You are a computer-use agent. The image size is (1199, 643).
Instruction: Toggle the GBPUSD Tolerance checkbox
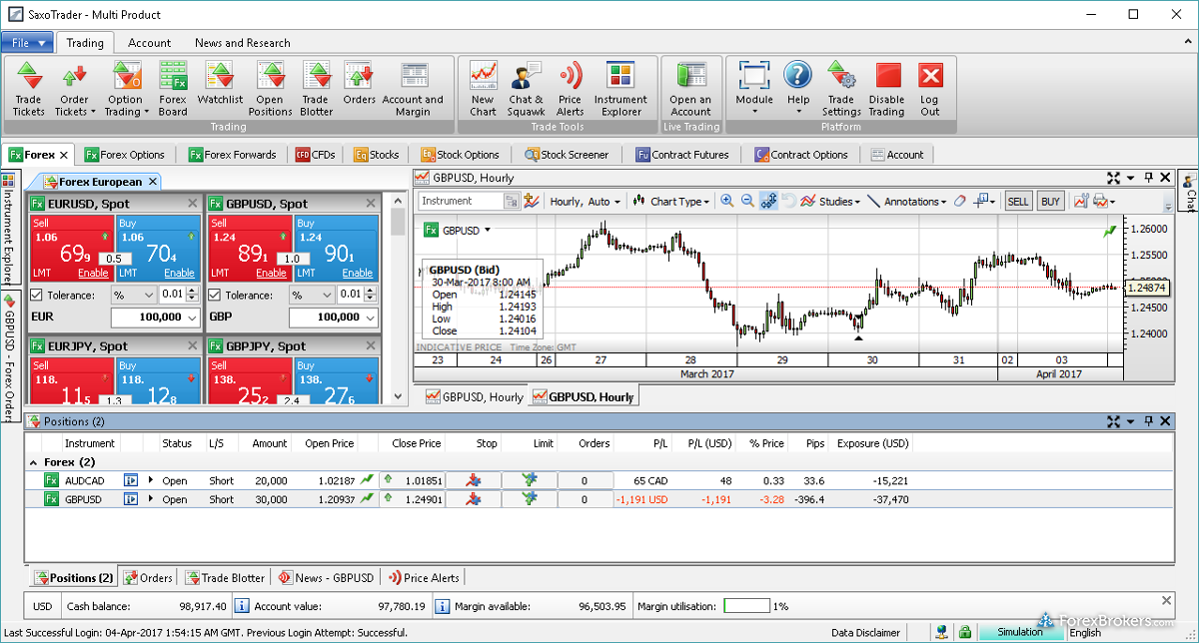click(x=214, y=295)
